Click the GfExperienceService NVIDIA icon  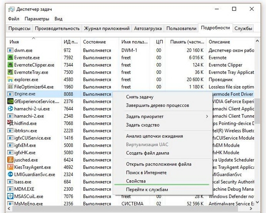tap(10, 101)
